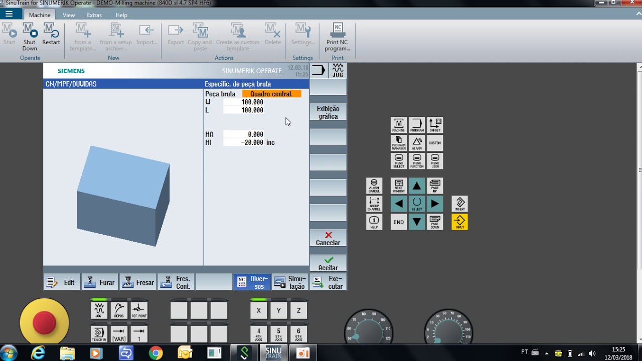Click the SELECT key between the arrows
The height and width of the screenshot is (361, 642).
[417, 204]
